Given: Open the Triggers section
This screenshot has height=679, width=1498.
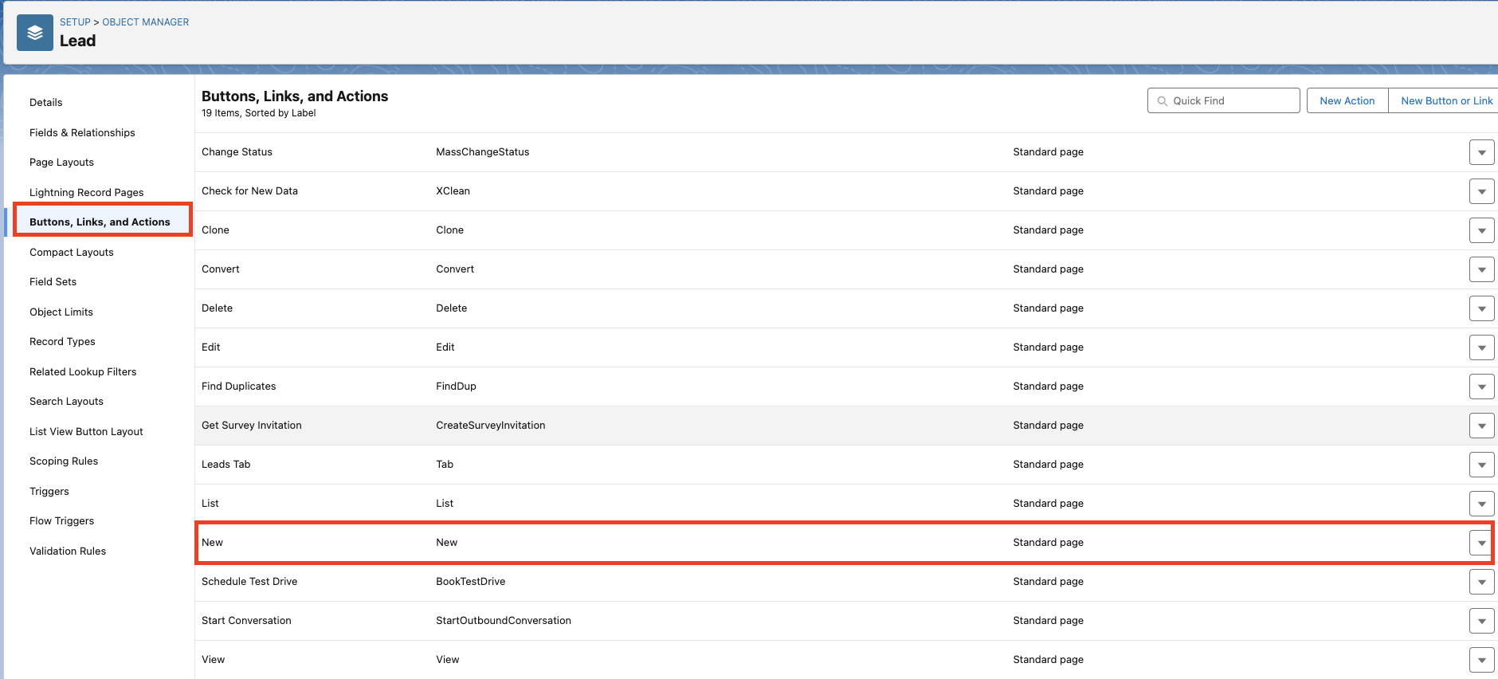Looking at the screenshot, I should tap(49, 491).
